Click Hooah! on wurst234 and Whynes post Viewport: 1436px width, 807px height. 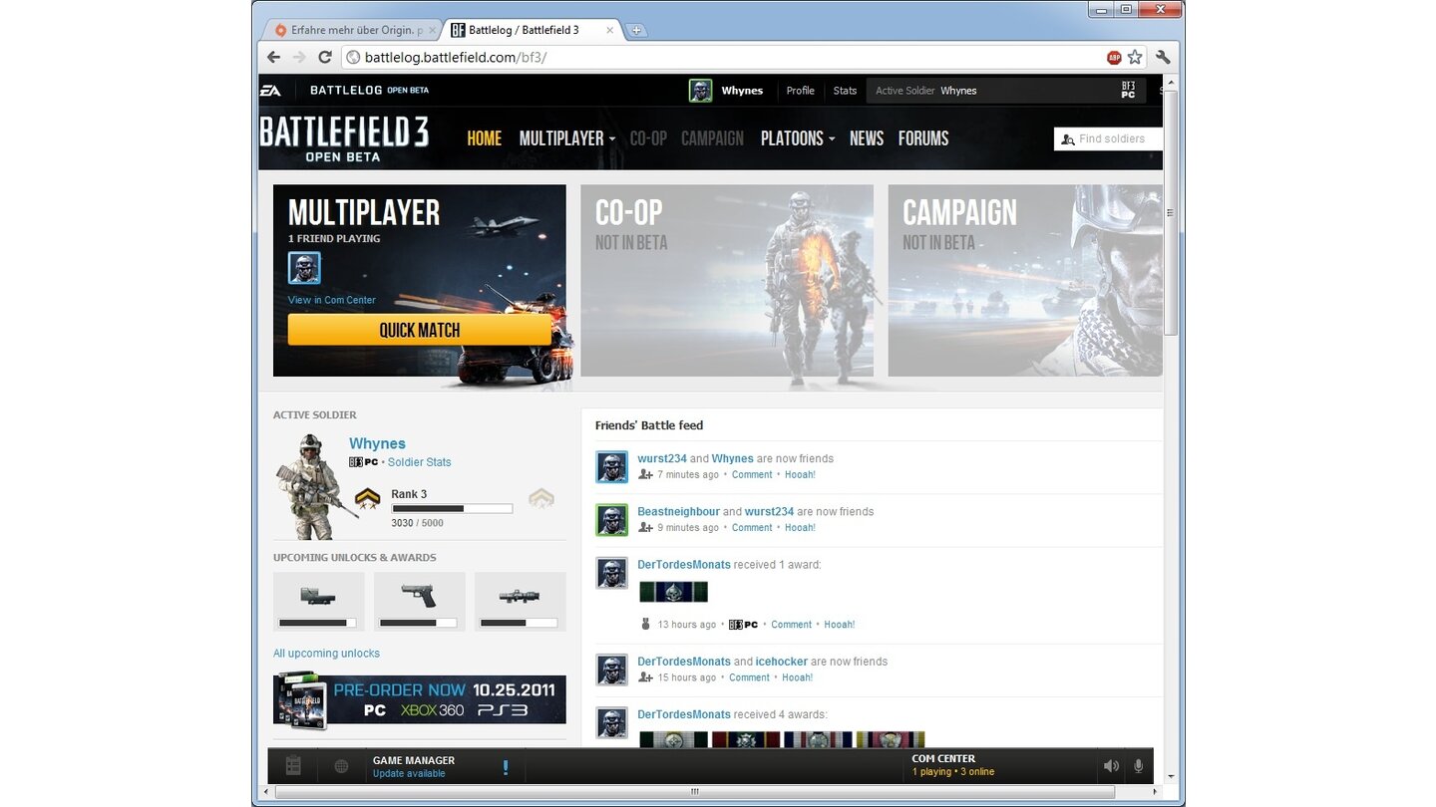(x=800, y=474)
